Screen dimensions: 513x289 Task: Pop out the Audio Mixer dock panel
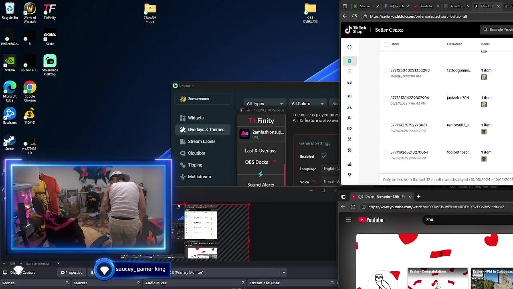pos(243,283)
